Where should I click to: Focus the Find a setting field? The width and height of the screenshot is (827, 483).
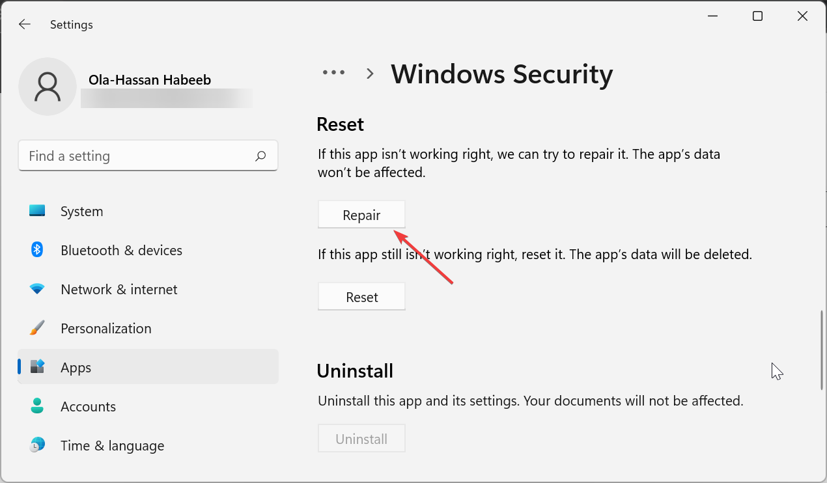click(148, 156)
